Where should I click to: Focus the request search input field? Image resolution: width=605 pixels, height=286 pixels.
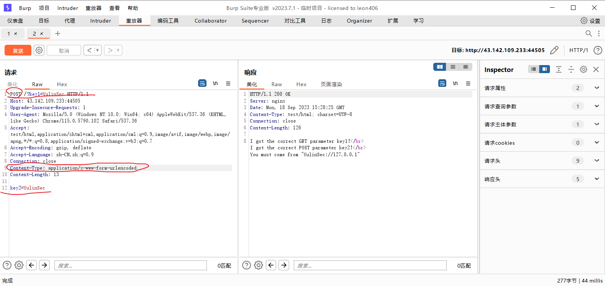click(130, 265)
